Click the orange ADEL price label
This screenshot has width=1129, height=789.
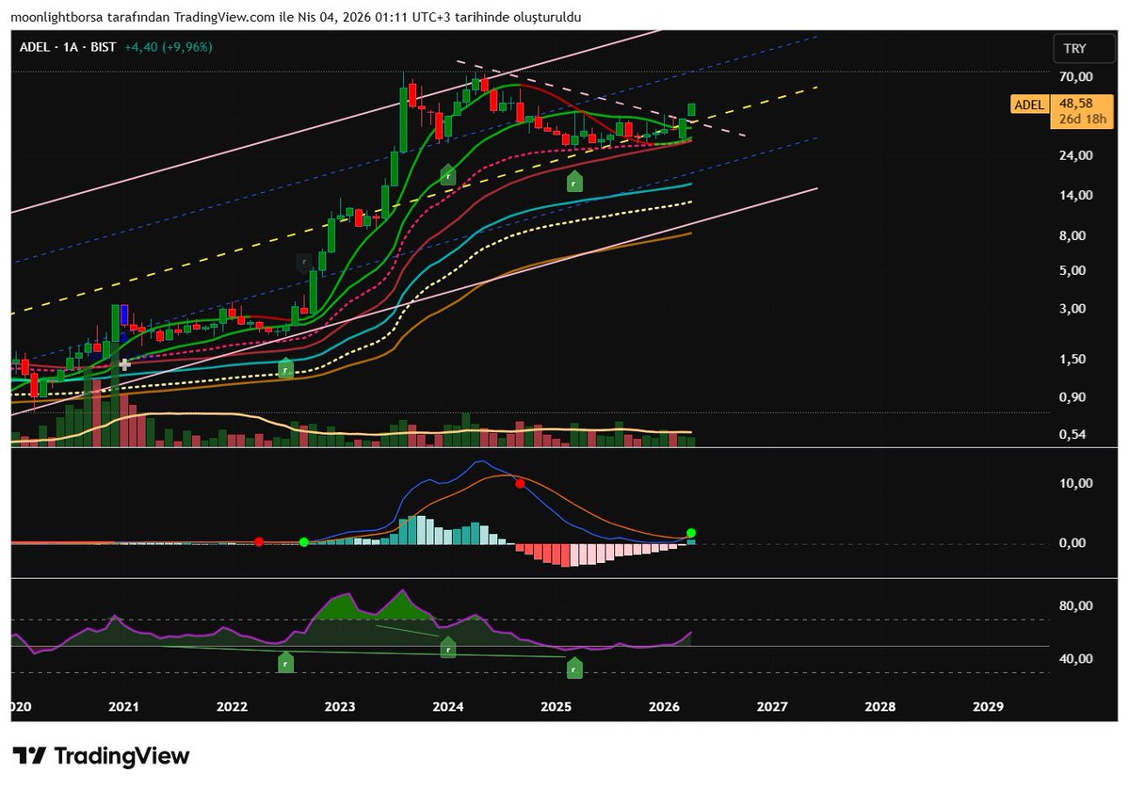[1029, 105]
